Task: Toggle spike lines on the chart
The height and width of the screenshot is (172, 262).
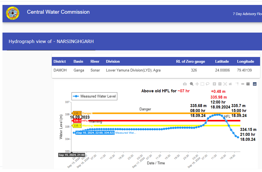Action: coord(237,84)
